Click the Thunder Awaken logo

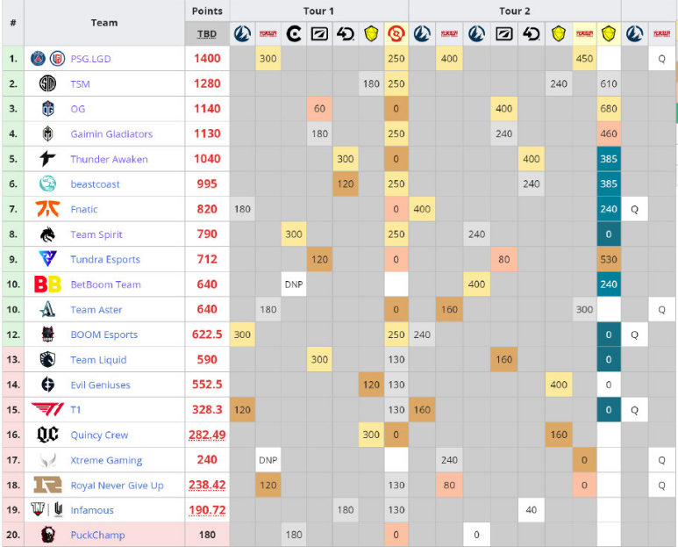47,159
